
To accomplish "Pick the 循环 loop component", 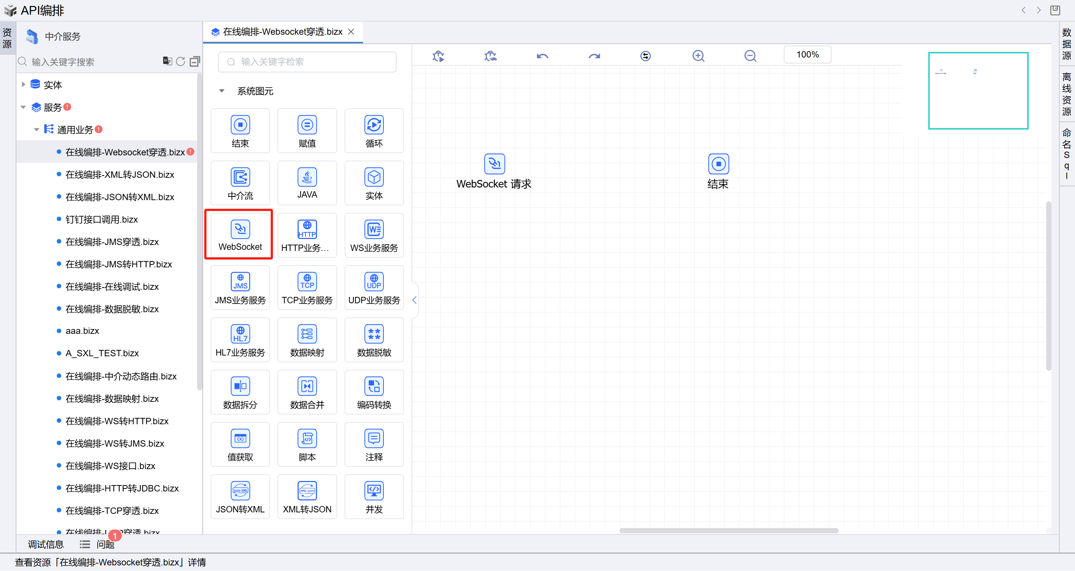I will 373,131.
